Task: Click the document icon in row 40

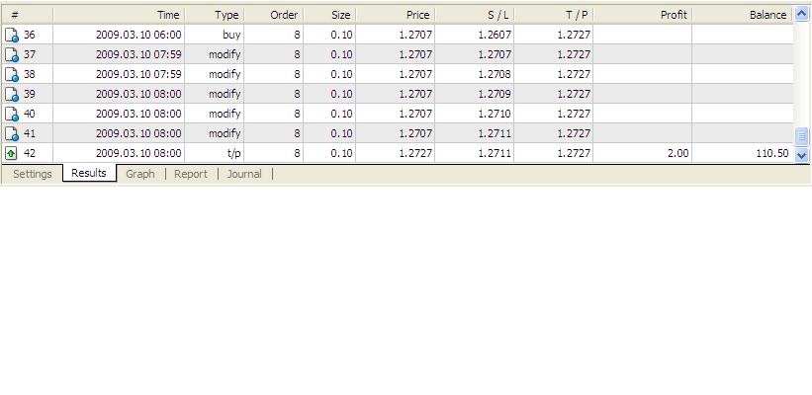Action: [12, 114]
